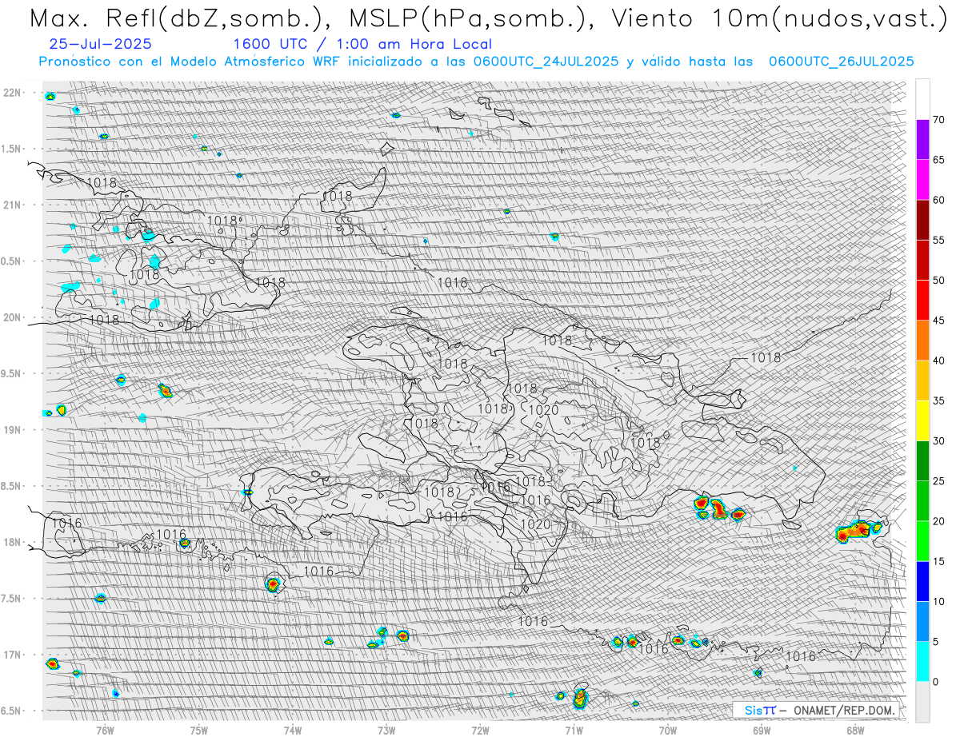Viewport: 960px width, 741px height.
Task: Click the '0600UTC_26JUL2025' valid-until time
Action: coord(841,62)
